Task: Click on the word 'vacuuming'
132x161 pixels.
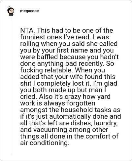Action: point(50,130)
